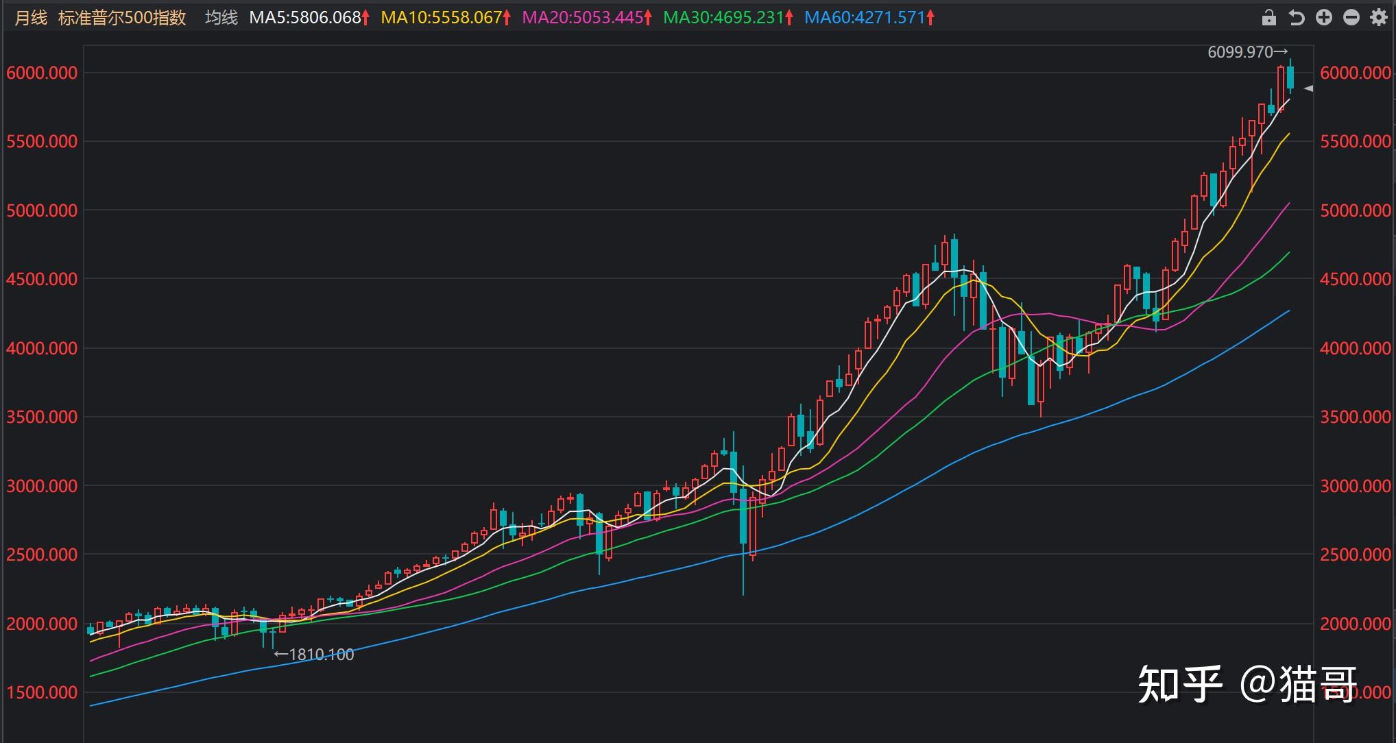Click the 标准普尔500指数 title
The height and width of the screenshot is (743, 1396).
[x=122, y=18]
